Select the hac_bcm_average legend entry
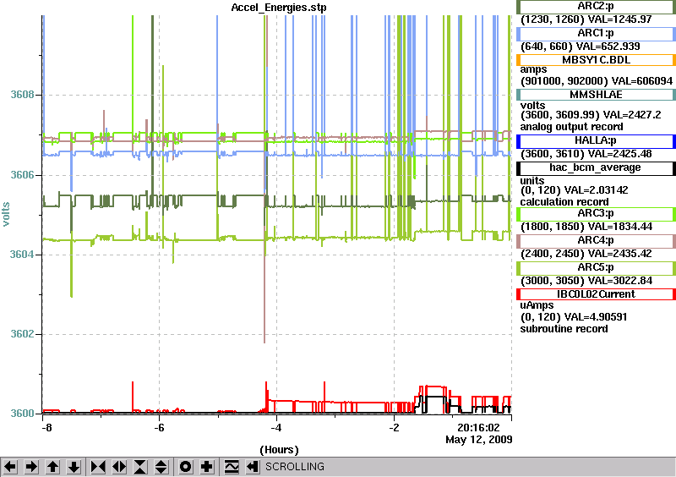Viewport: 676px width, 477px height. (596, 168)
